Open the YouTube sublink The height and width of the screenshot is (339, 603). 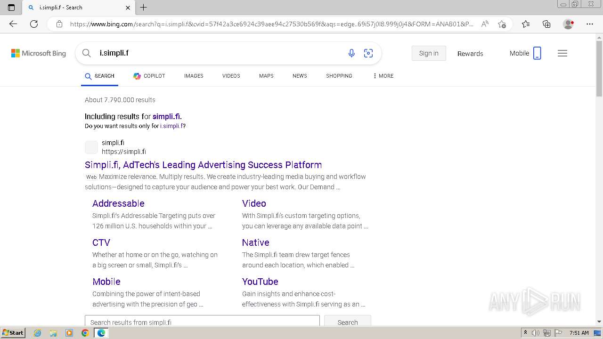point(260,282)
